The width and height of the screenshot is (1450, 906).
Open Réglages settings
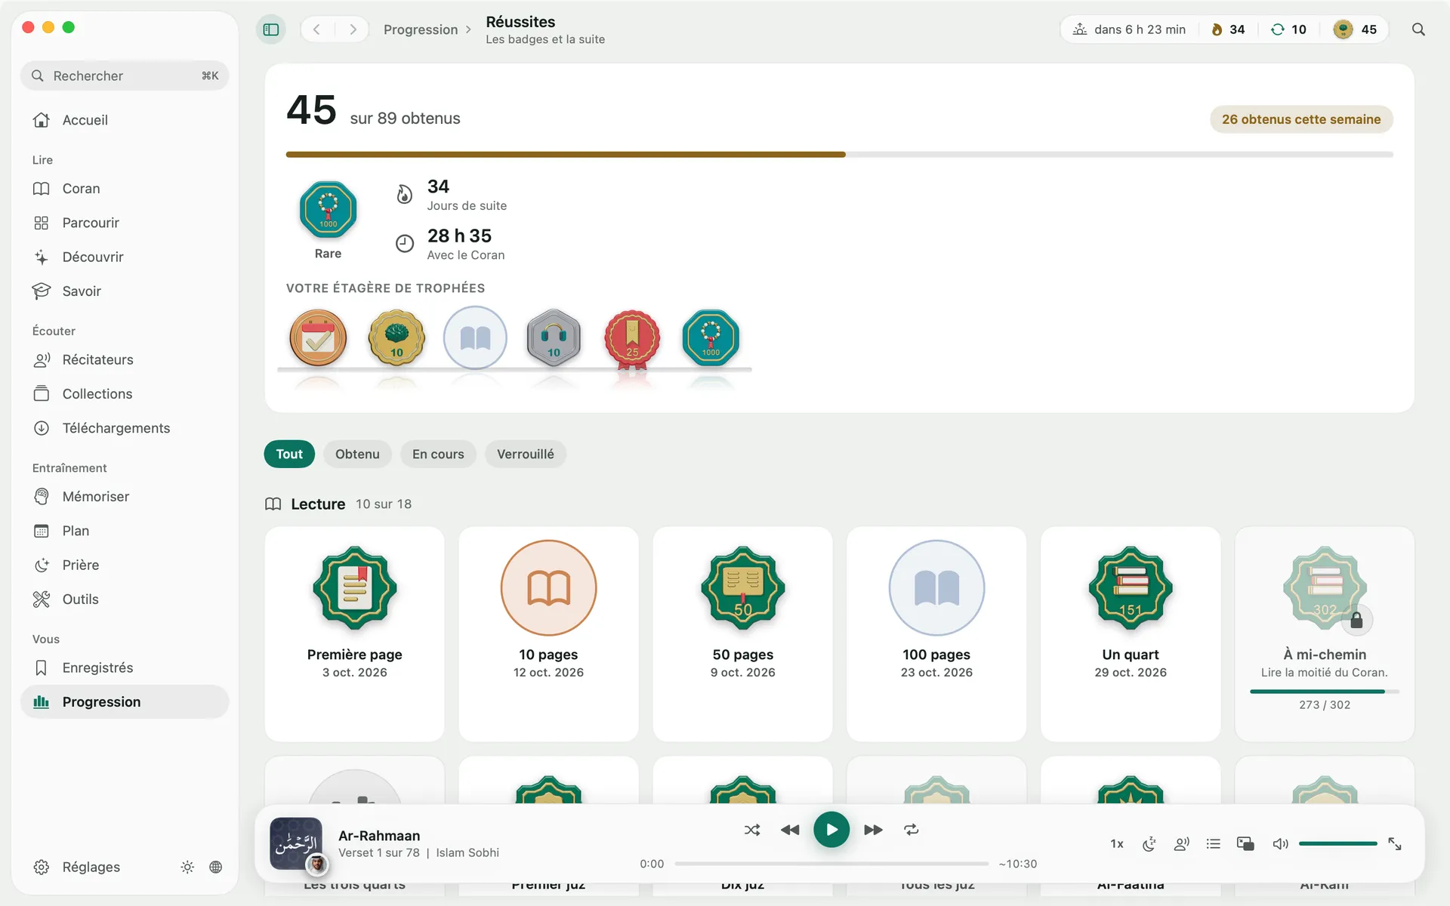[76, 867]
